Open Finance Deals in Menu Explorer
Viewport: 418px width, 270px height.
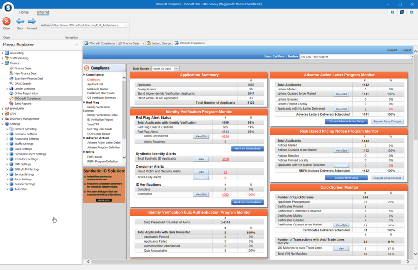[x=23, y=68]
